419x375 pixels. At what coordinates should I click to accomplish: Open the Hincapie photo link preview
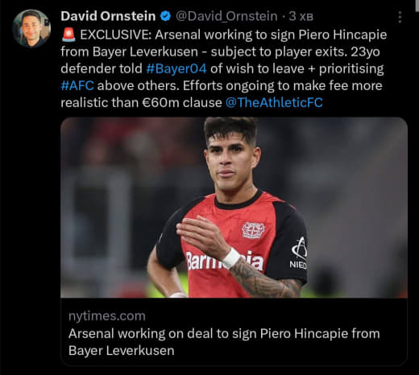[x=234, y=208]
